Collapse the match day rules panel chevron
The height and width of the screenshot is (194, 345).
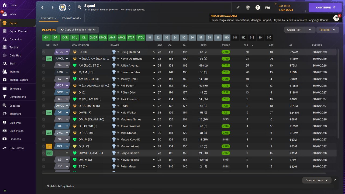pos(335,180)
